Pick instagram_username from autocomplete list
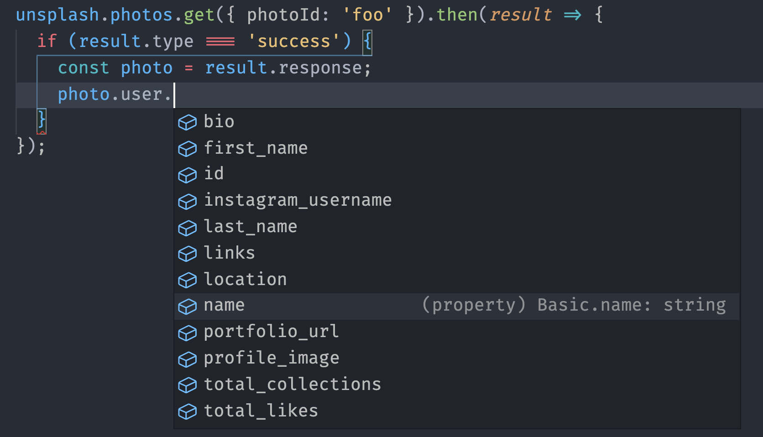 tap(457, 201)
